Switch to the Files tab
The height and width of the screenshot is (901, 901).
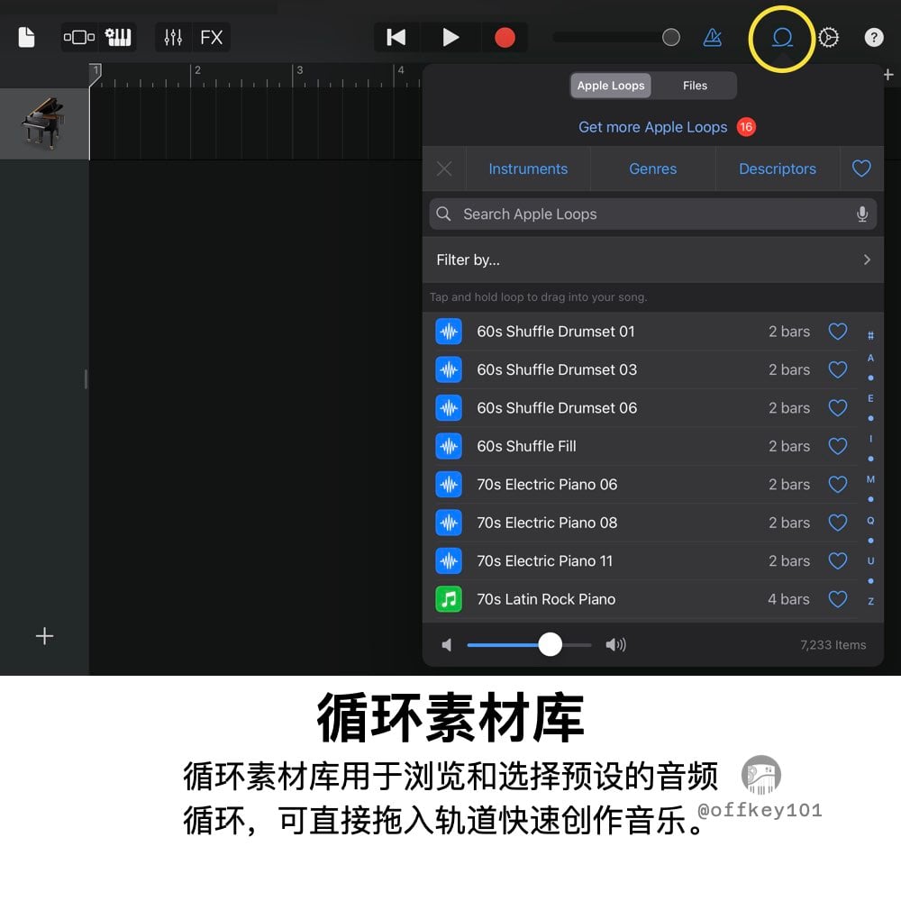tap(695, 86)
